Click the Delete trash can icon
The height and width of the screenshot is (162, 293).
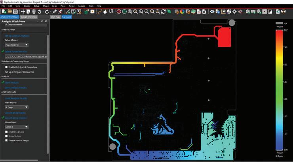34,12
